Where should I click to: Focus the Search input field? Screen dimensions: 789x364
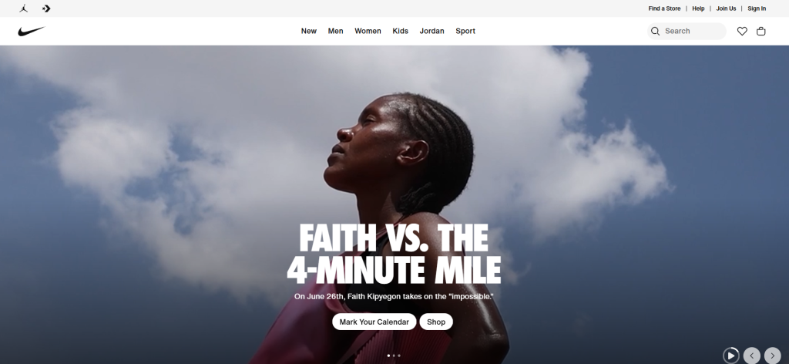(x=687, y=31)
